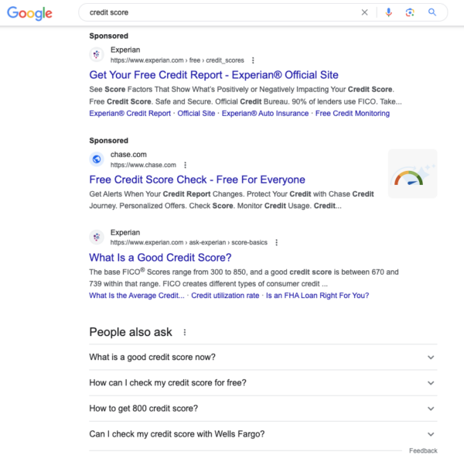Open "Get Your Free Credit Report" Experian ad
The width and height of the screenshot is (464, 469).
(213, 75)
